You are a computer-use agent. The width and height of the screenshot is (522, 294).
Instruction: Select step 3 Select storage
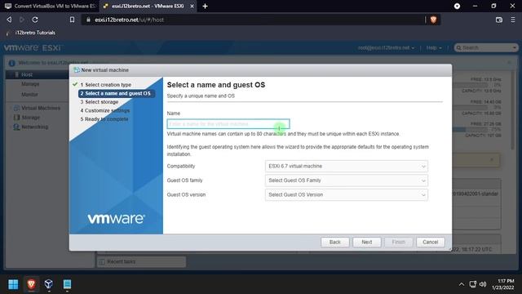[100, 101]
